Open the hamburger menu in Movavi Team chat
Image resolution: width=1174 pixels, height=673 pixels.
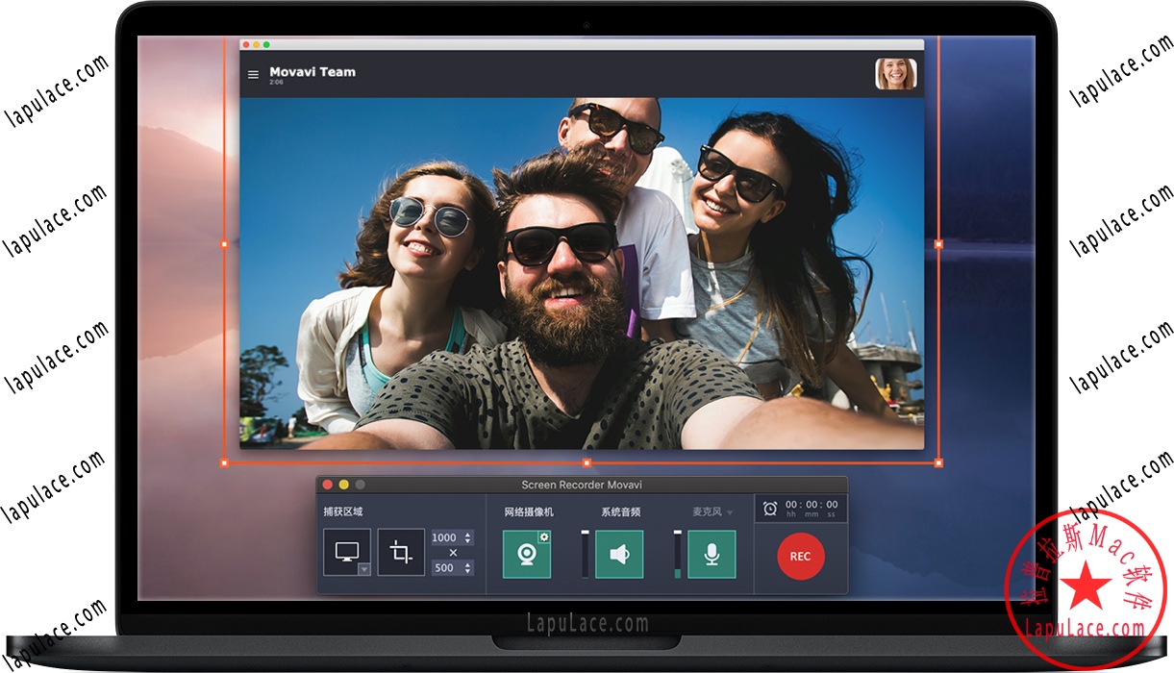pos(253,73)
